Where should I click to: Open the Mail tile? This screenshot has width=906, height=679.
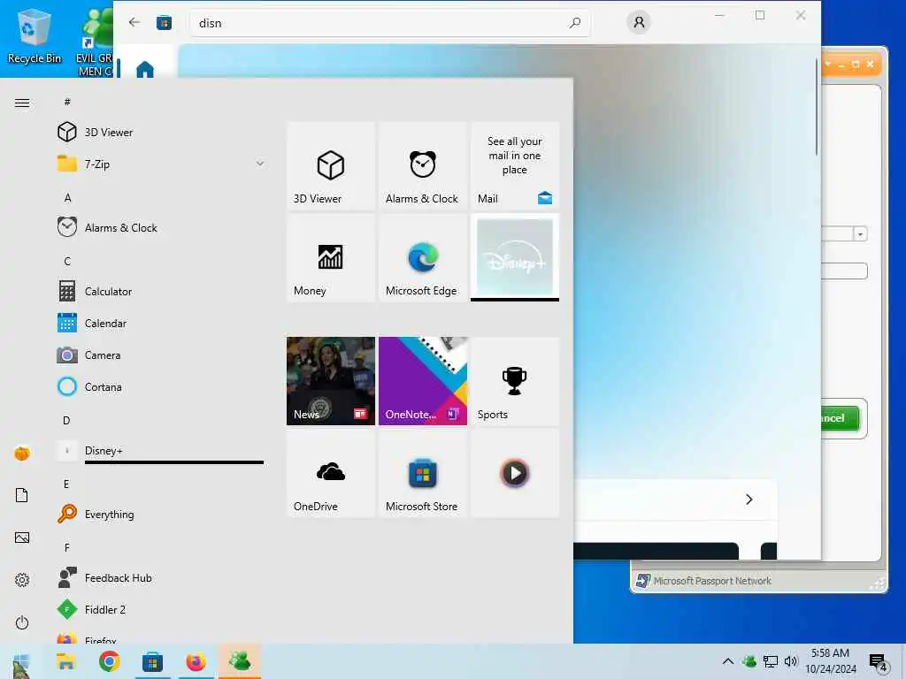point(515,165)
